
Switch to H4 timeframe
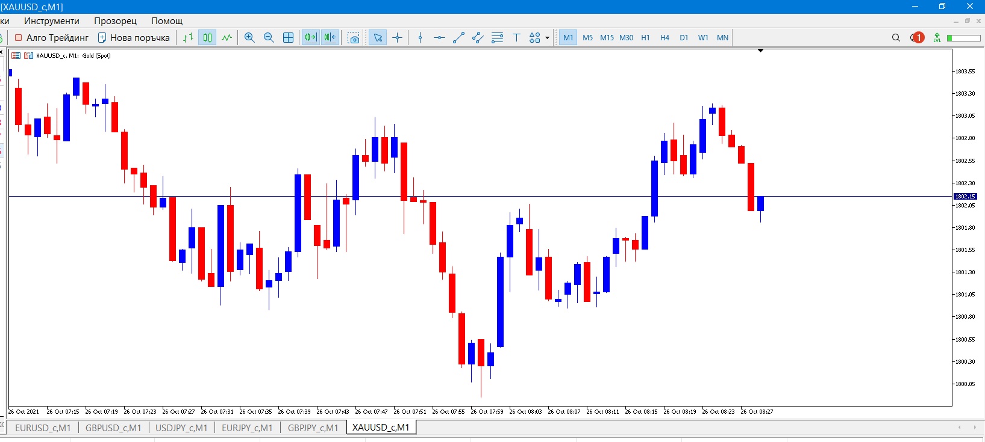664,37
